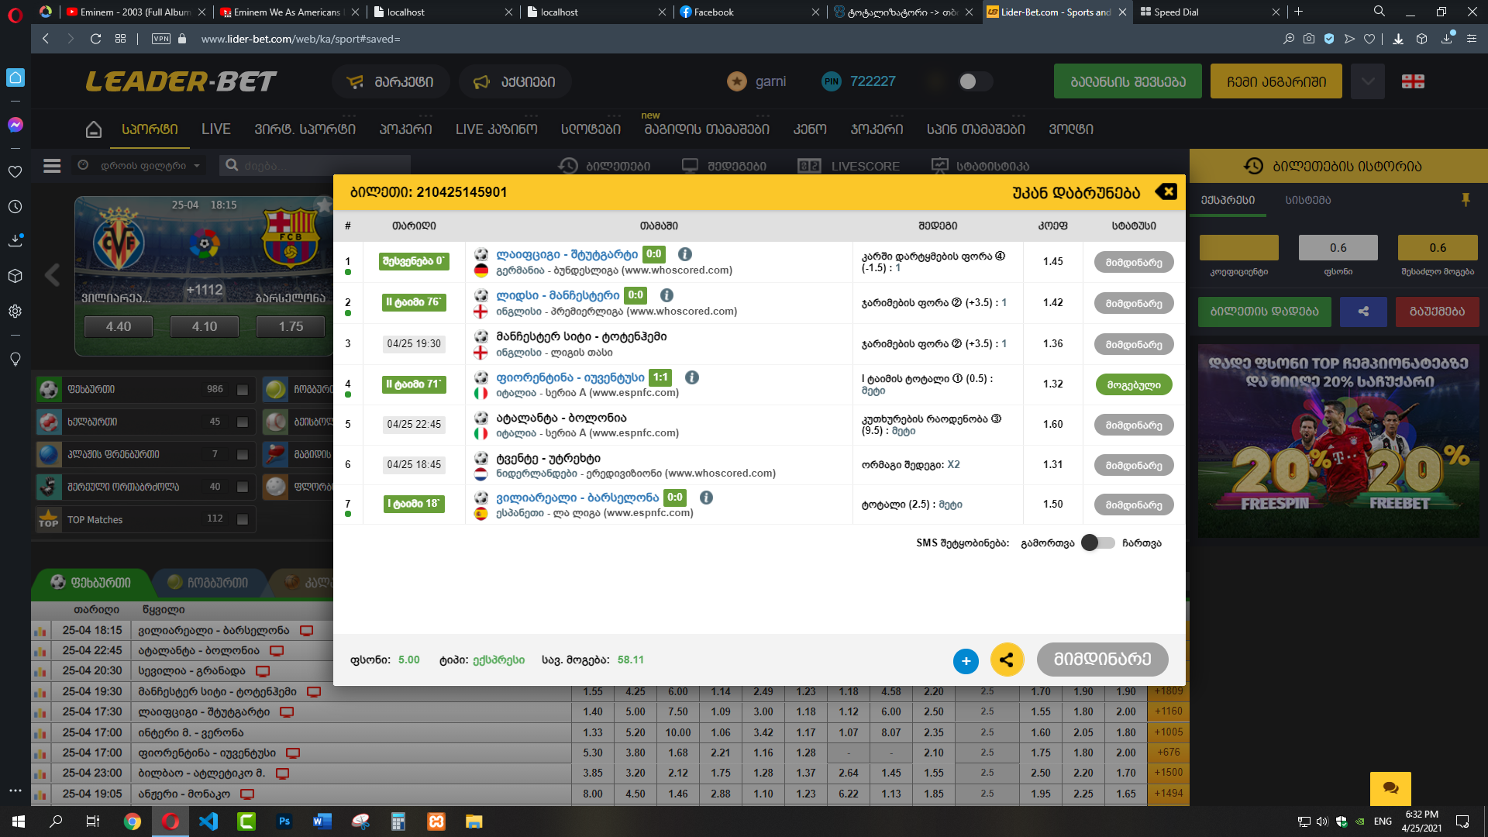Open the live chat bubble icon
The image size is (1488, 837).
tap(1390, 788)
